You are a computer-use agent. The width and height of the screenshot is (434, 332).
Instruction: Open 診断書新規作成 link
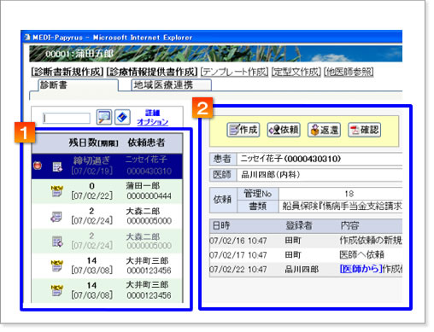click(x=67, y=72)
